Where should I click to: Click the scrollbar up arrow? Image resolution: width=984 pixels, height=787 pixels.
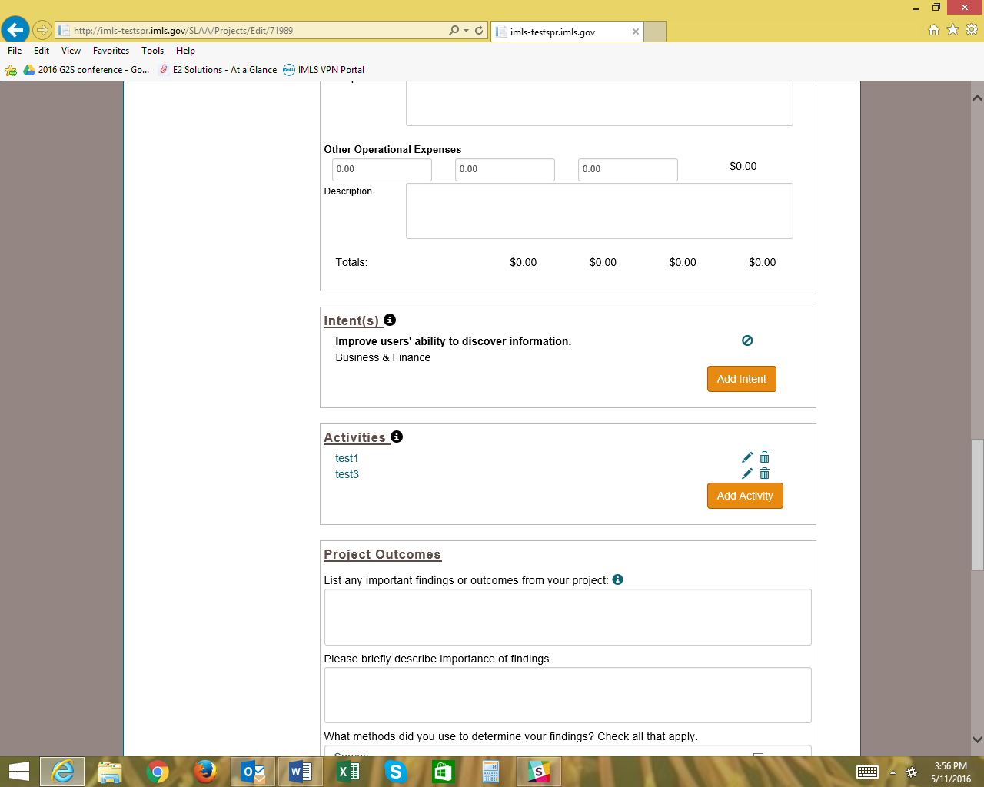(977, 98)
